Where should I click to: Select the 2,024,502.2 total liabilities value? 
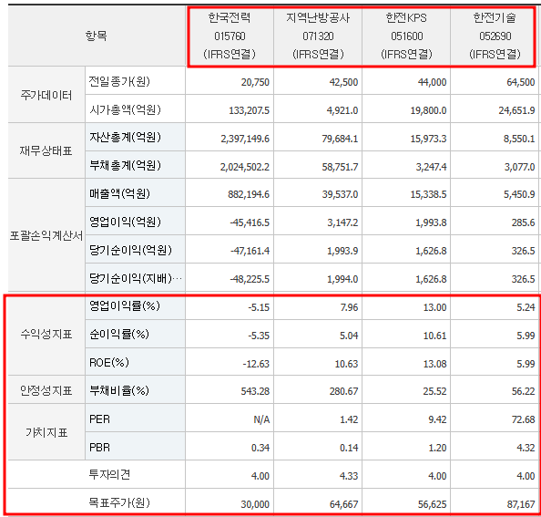tap(245, 167)
